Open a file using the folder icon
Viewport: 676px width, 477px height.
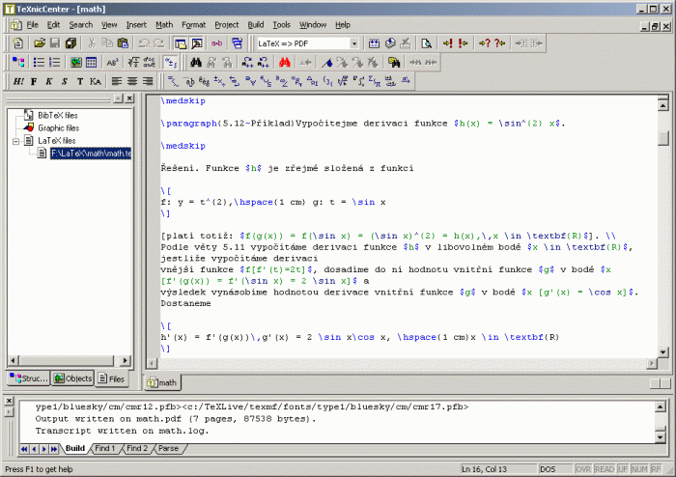[x=40, y=43]
